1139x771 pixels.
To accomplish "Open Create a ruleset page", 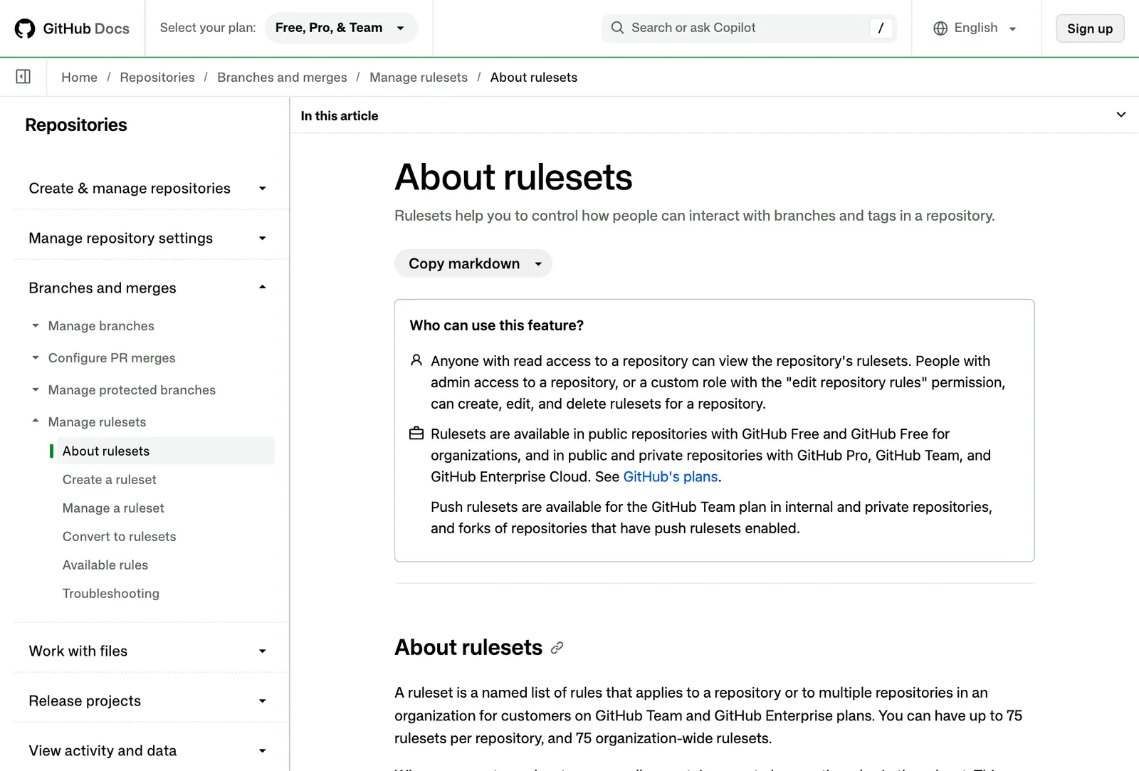I will pyautogui.click(x=110, y=480).
